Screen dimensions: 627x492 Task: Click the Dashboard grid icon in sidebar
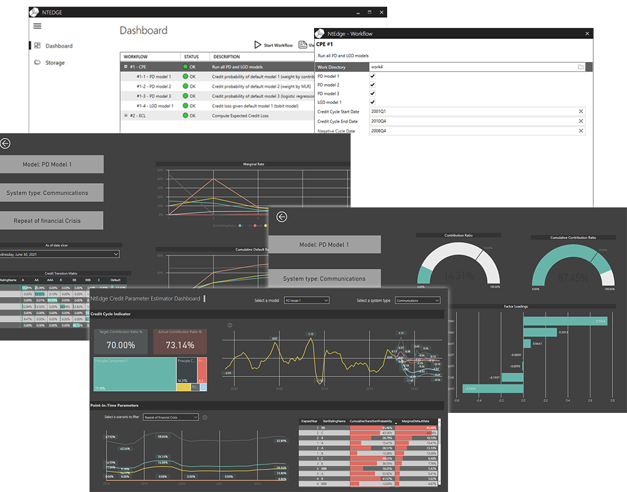pyautogui.click(x=37, y=46)
